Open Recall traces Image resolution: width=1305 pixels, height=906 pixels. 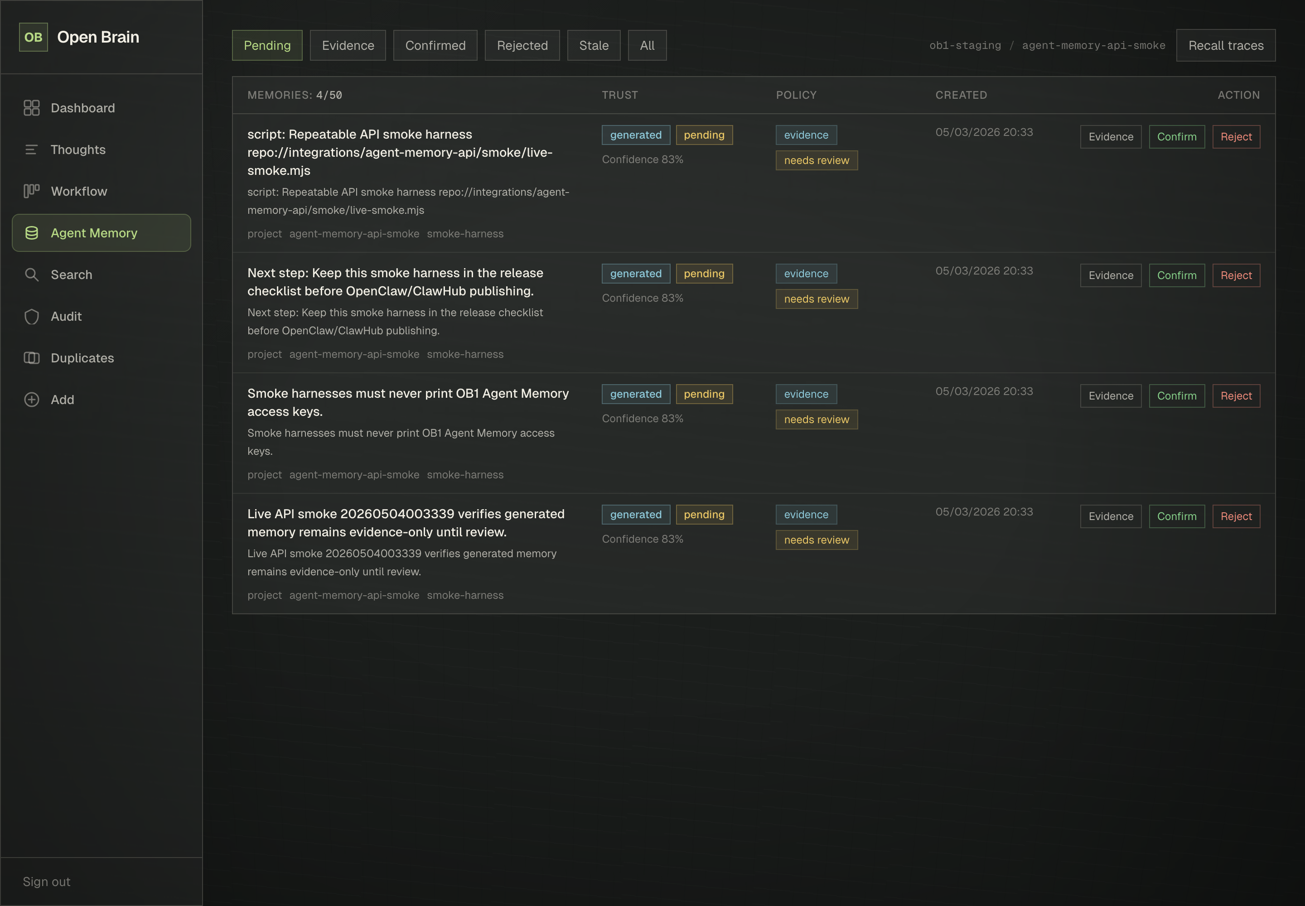click(x=1226, y=45)
